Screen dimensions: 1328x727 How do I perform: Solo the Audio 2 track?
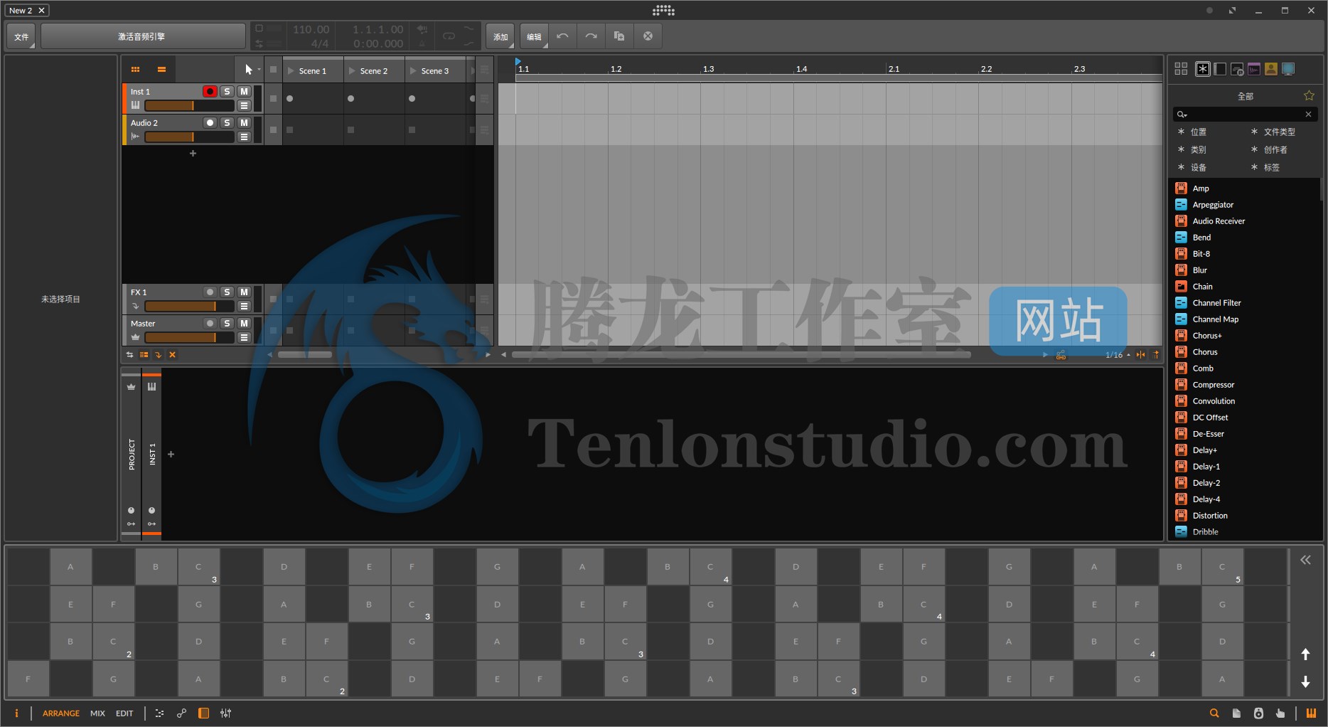(x=227, y=123)
